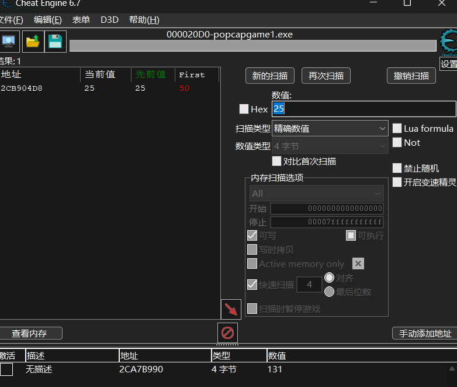457x387 pixels.
Task: Open the 帮助(H) menu
Action: click(x=144, y=20)
